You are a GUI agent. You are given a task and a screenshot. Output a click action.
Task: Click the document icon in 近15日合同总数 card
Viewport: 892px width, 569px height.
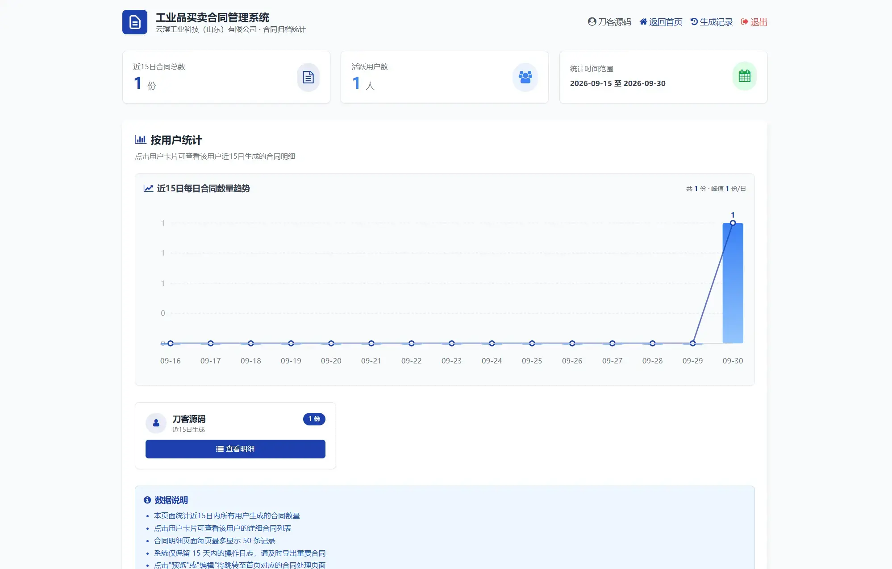point(308,77)
